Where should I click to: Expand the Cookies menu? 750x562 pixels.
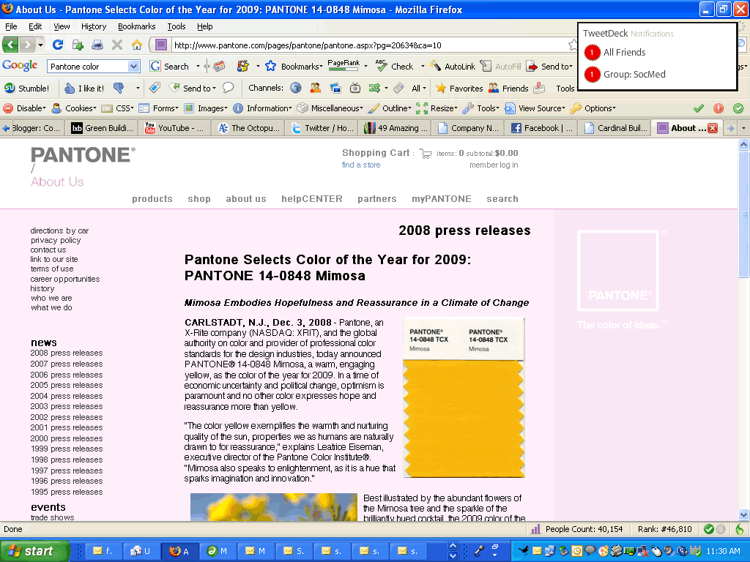point(74,108)
